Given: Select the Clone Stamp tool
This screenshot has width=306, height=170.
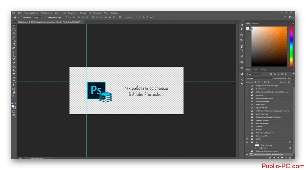Looking at the screenshot, I should click(14, 55).
